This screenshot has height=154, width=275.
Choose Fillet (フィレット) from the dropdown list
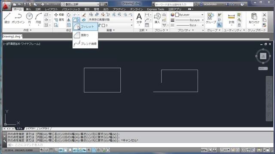(85, 27)
